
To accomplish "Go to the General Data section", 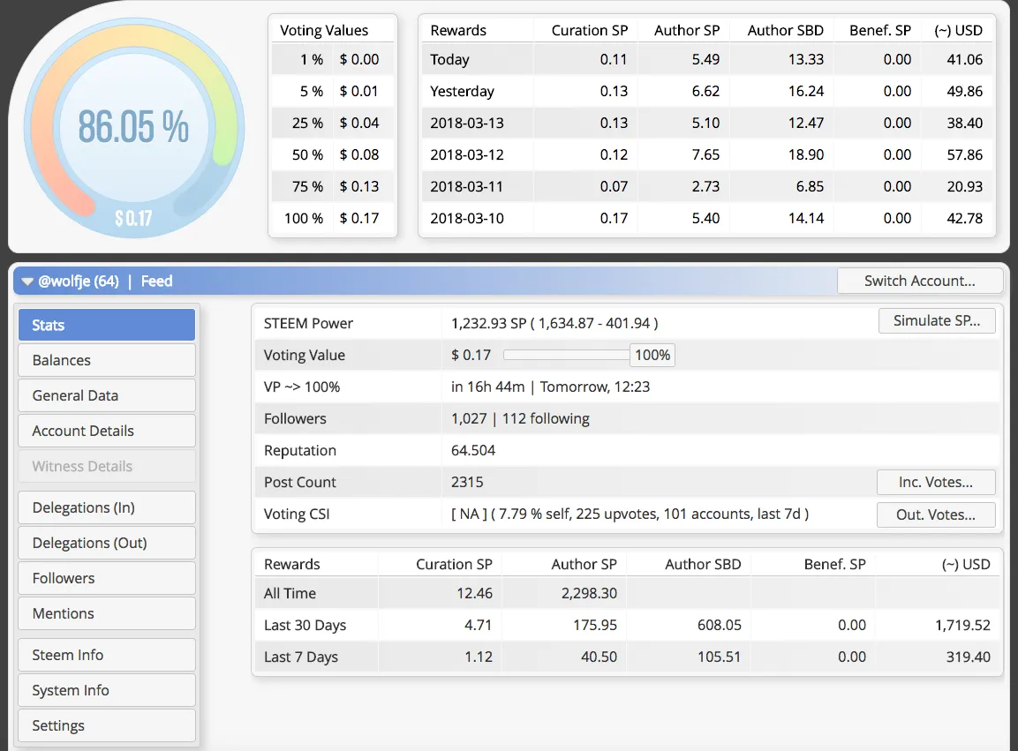I will 106,395.
